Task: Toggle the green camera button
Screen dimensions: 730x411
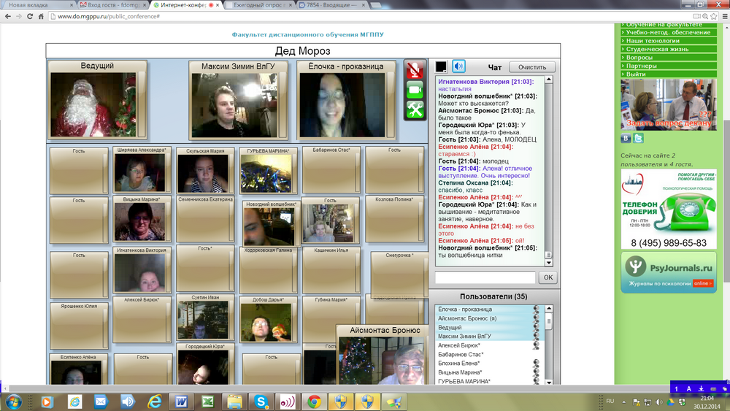Action: (415, 90)
